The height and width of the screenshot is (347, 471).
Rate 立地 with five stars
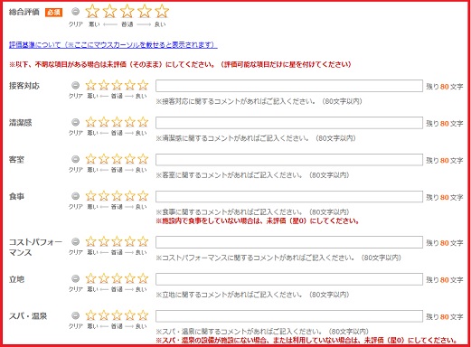click(x=143, y=278)
